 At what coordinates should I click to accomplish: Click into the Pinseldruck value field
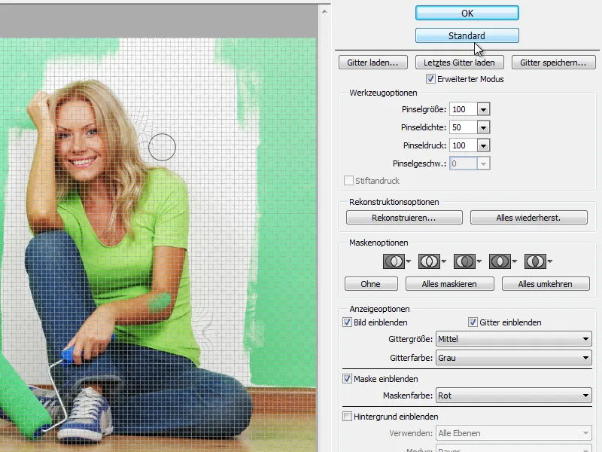(464, 145)
